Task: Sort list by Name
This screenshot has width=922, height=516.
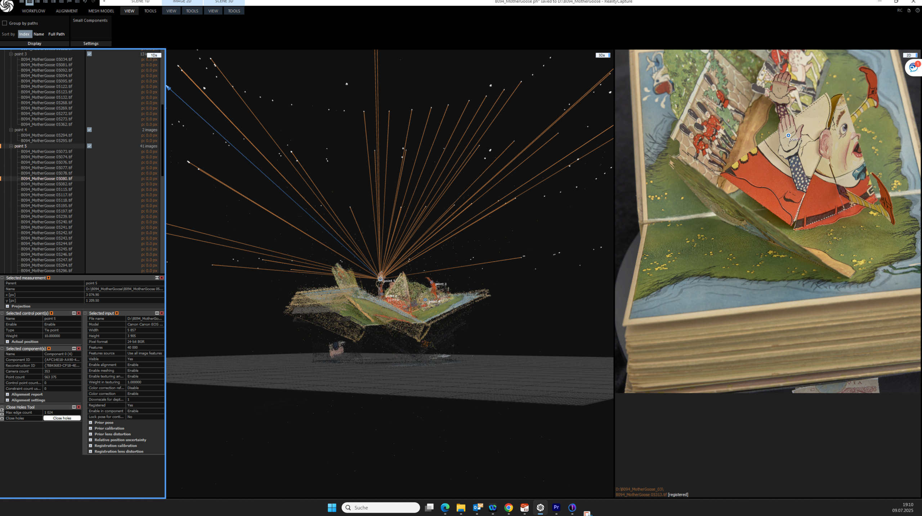Action: pos(39,34)
